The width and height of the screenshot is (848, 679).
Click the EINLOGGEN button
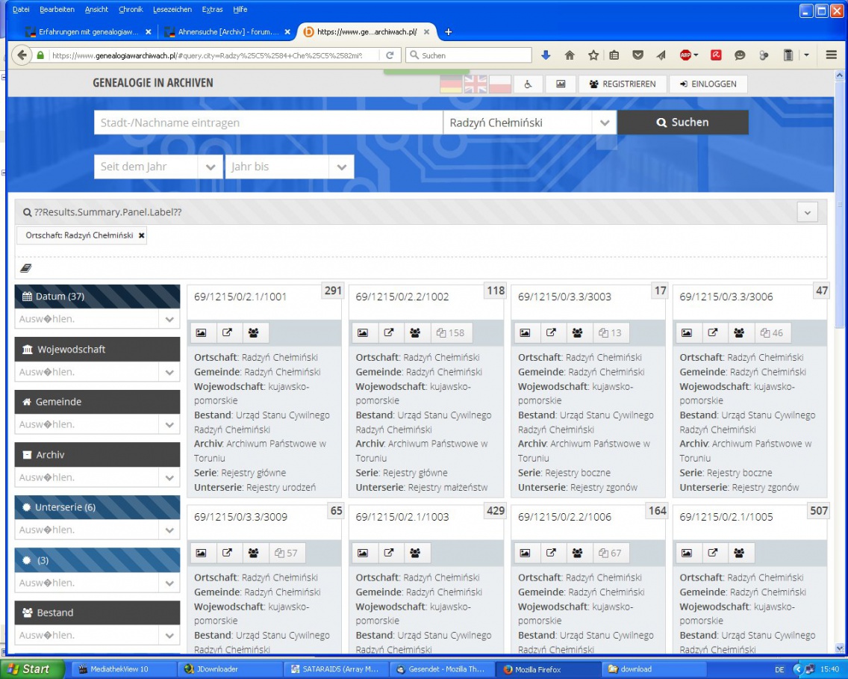[708, 84]
